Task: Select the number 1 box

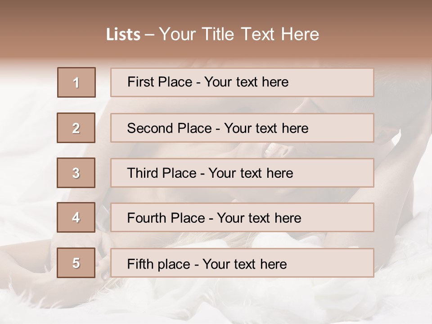Action: (76, 82)
